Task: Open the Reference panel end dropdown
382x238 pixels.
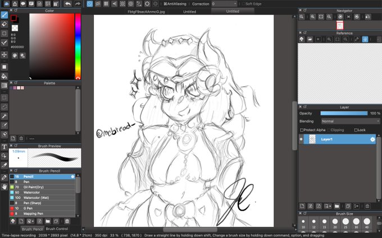Action: [x=379, y=39]
